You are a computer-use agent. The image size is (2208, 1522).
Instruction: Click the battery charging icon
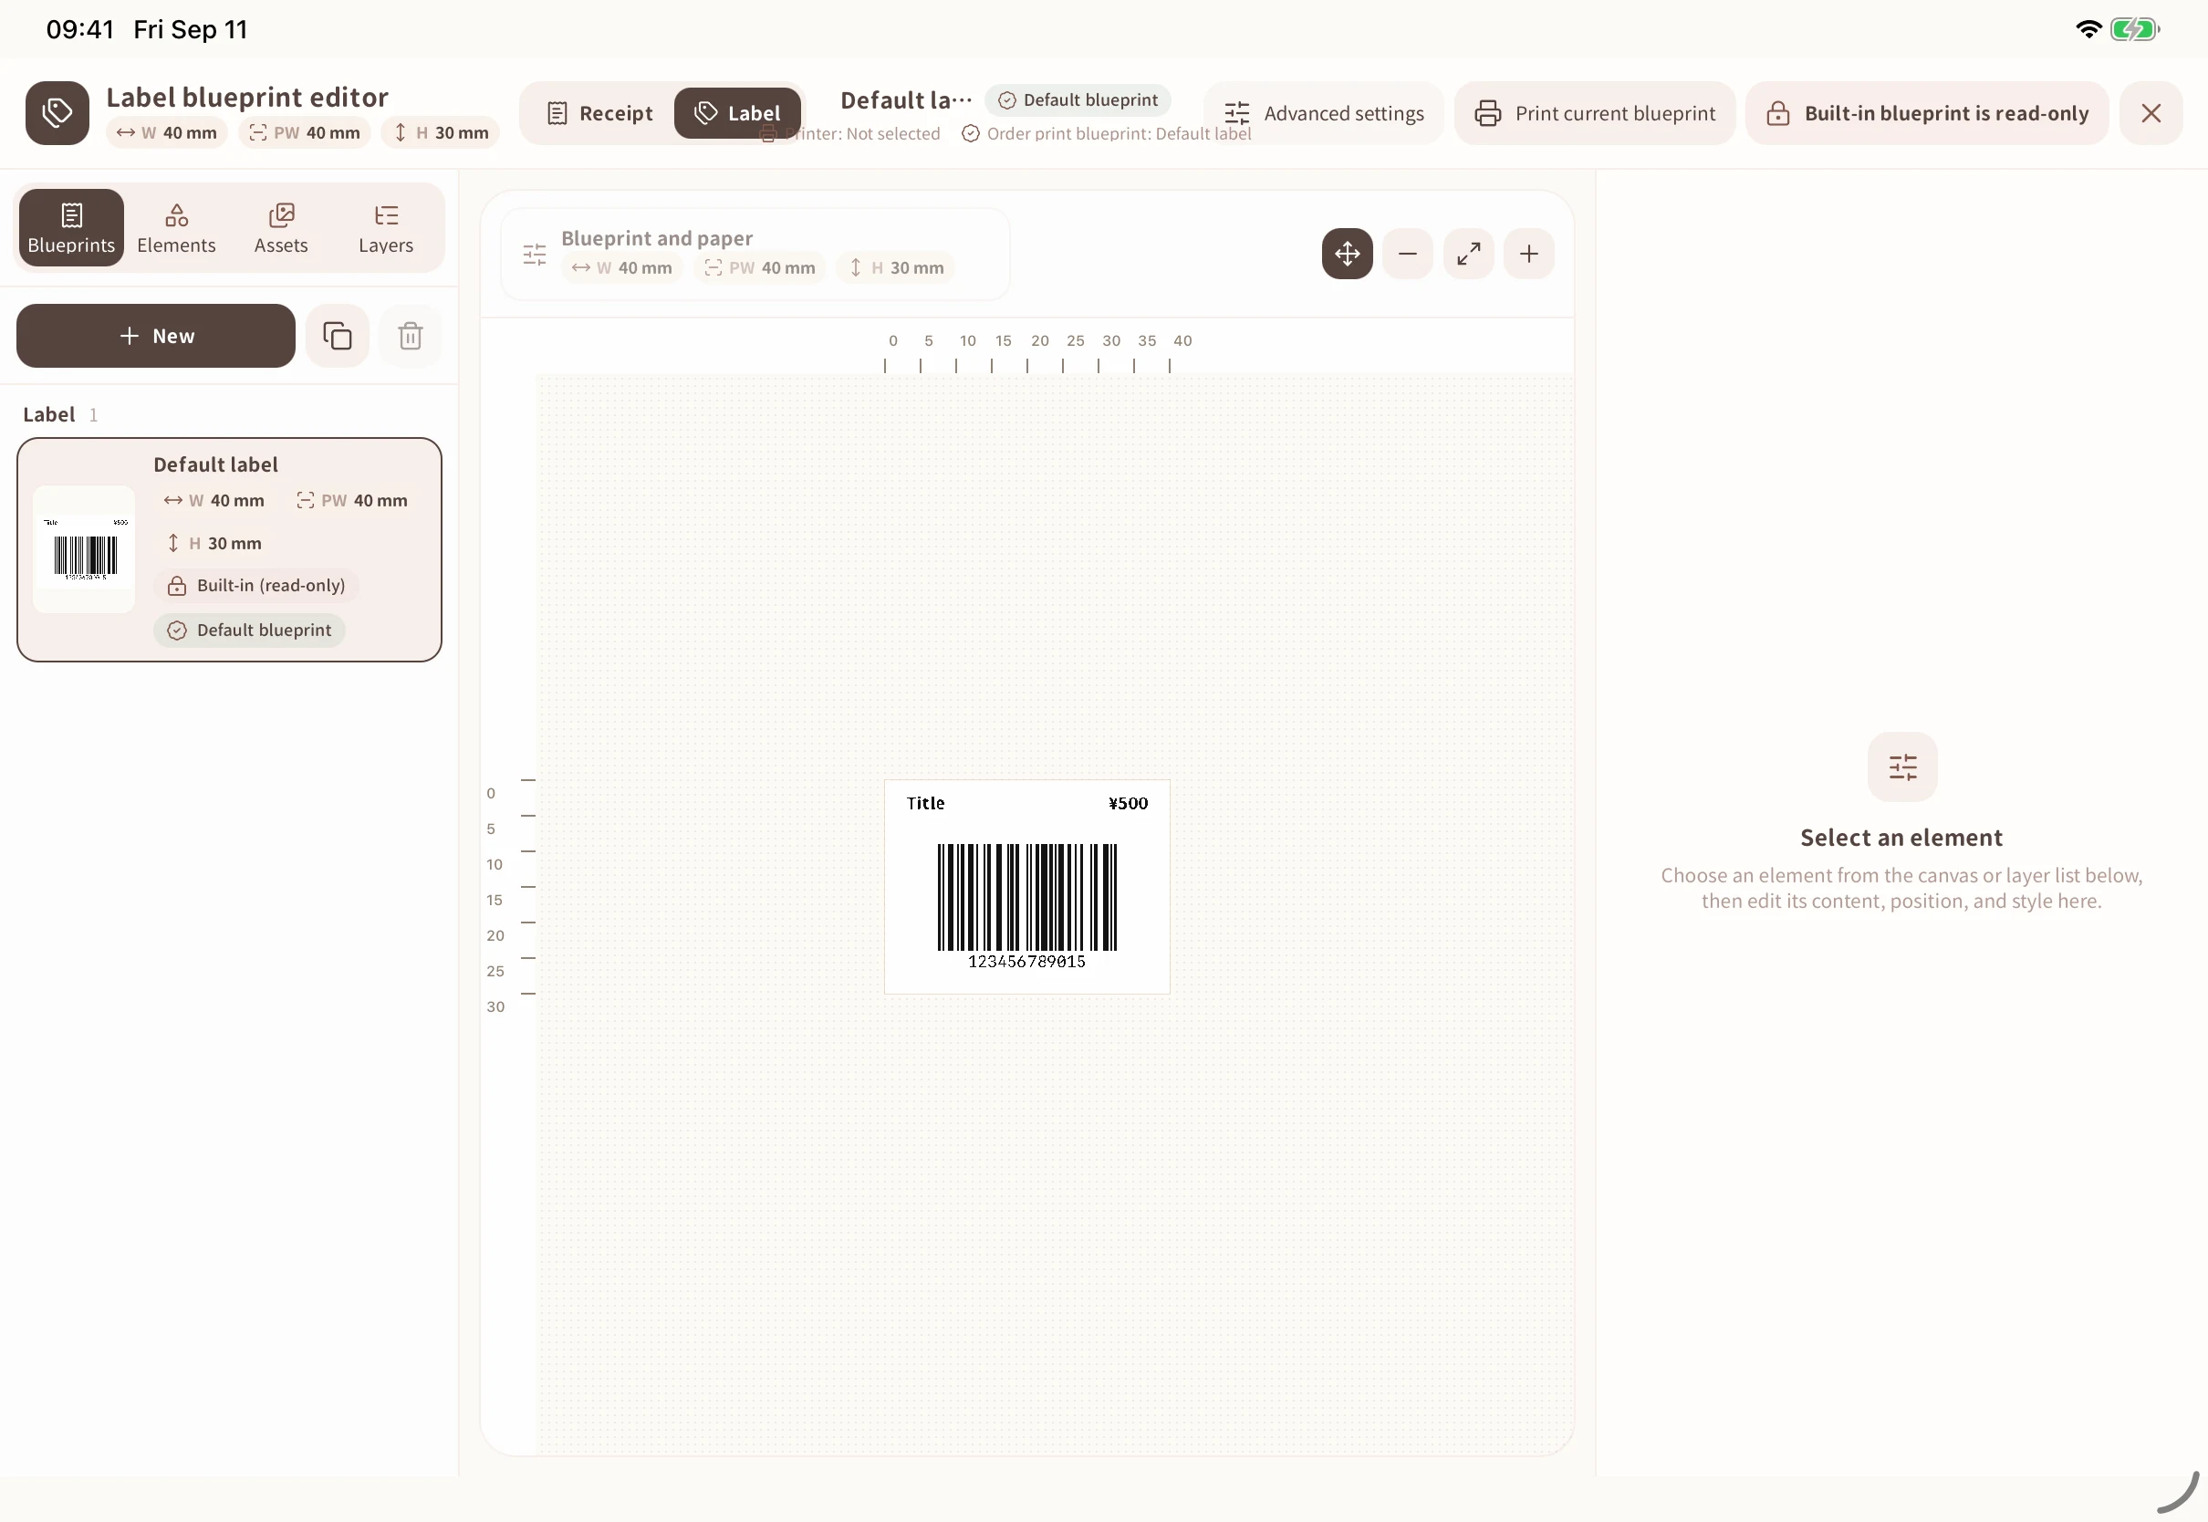click(x=2136, y=29)
